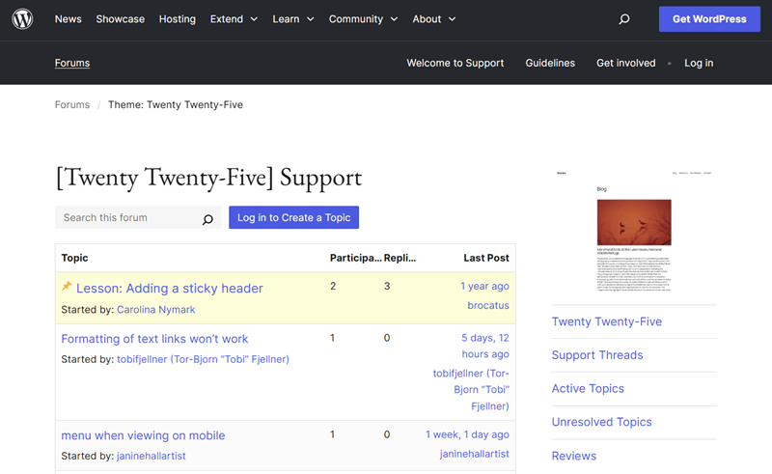Open Unresolved Topics sidebar link

pyautogui.click(x=601, y=422)
